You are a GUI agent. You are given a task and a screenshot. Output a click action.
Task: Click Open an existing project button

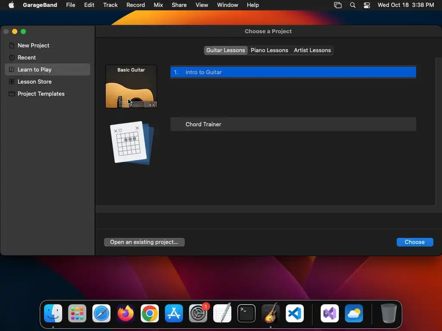(x=144, y=242)
